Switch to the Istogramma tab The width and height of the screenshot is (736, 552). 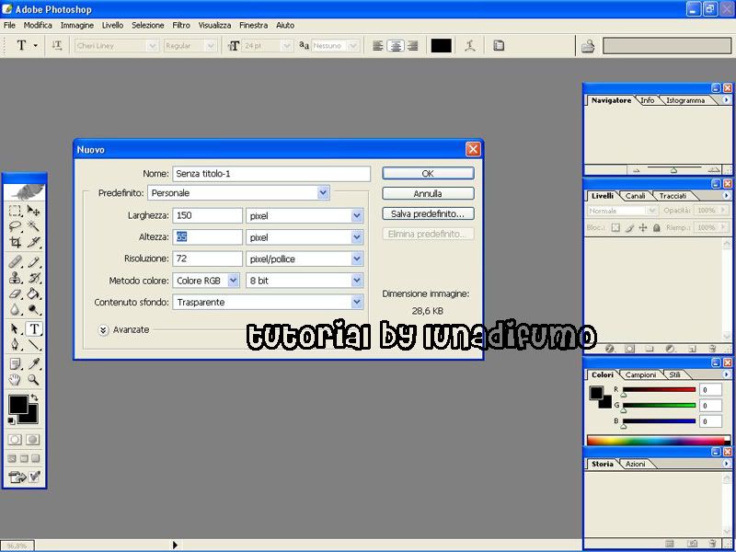coord(685,100)
